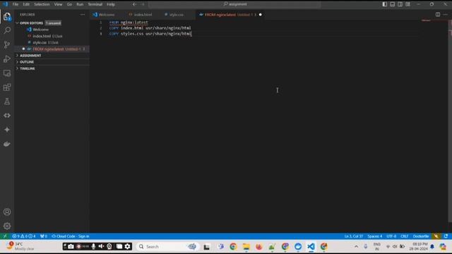The image size is (452, 254).
Task: Click the record button in recorder bar
Action: (78, 246)
